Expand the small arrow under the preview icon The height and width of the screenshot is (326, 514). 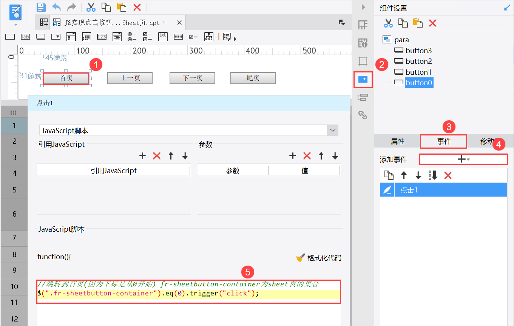pyautogui.click(x=15, y=25)
